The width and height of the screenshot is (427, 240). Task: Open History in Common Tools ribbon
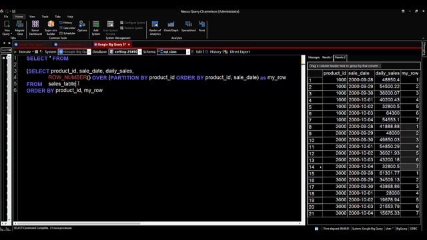[x=66, y=23]
